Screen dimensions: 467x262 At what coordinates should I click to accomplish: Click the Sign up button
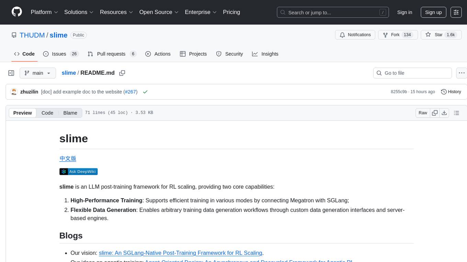point(433,12)
